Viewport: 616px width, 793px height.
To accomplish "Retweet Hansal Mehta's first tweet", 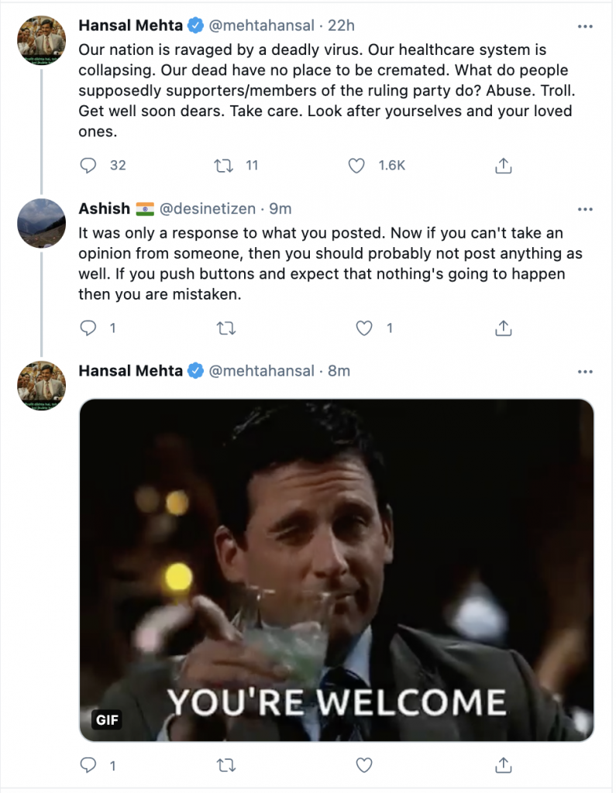I will (225, 166).
